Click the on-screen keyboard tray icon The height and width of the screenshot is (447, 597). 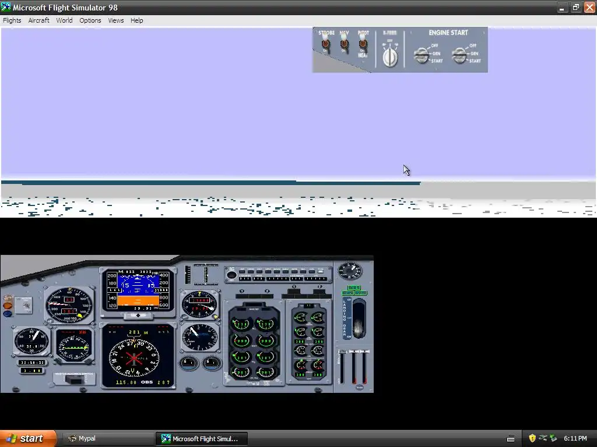(x=511, y=439)
